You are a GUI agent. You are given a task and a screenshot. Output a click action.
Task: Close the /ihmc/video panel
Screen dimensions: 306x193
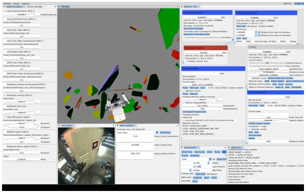pyautogui.click(x=113, y=126)
